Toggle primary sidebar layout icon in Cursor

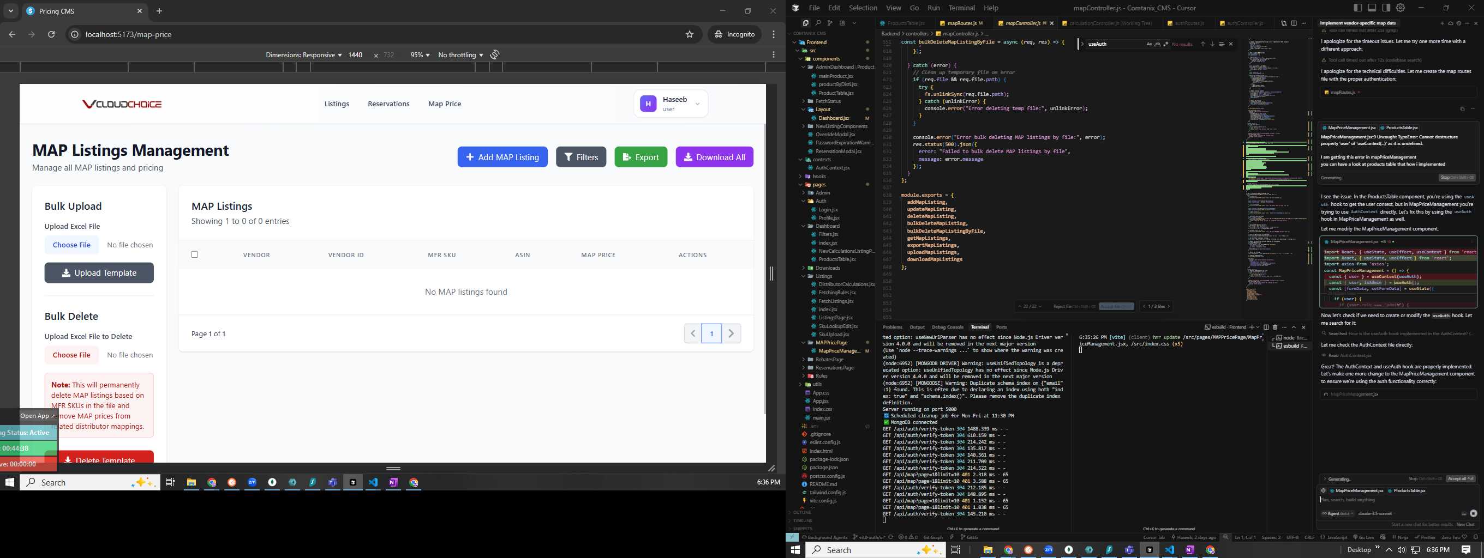point(1358,8)
